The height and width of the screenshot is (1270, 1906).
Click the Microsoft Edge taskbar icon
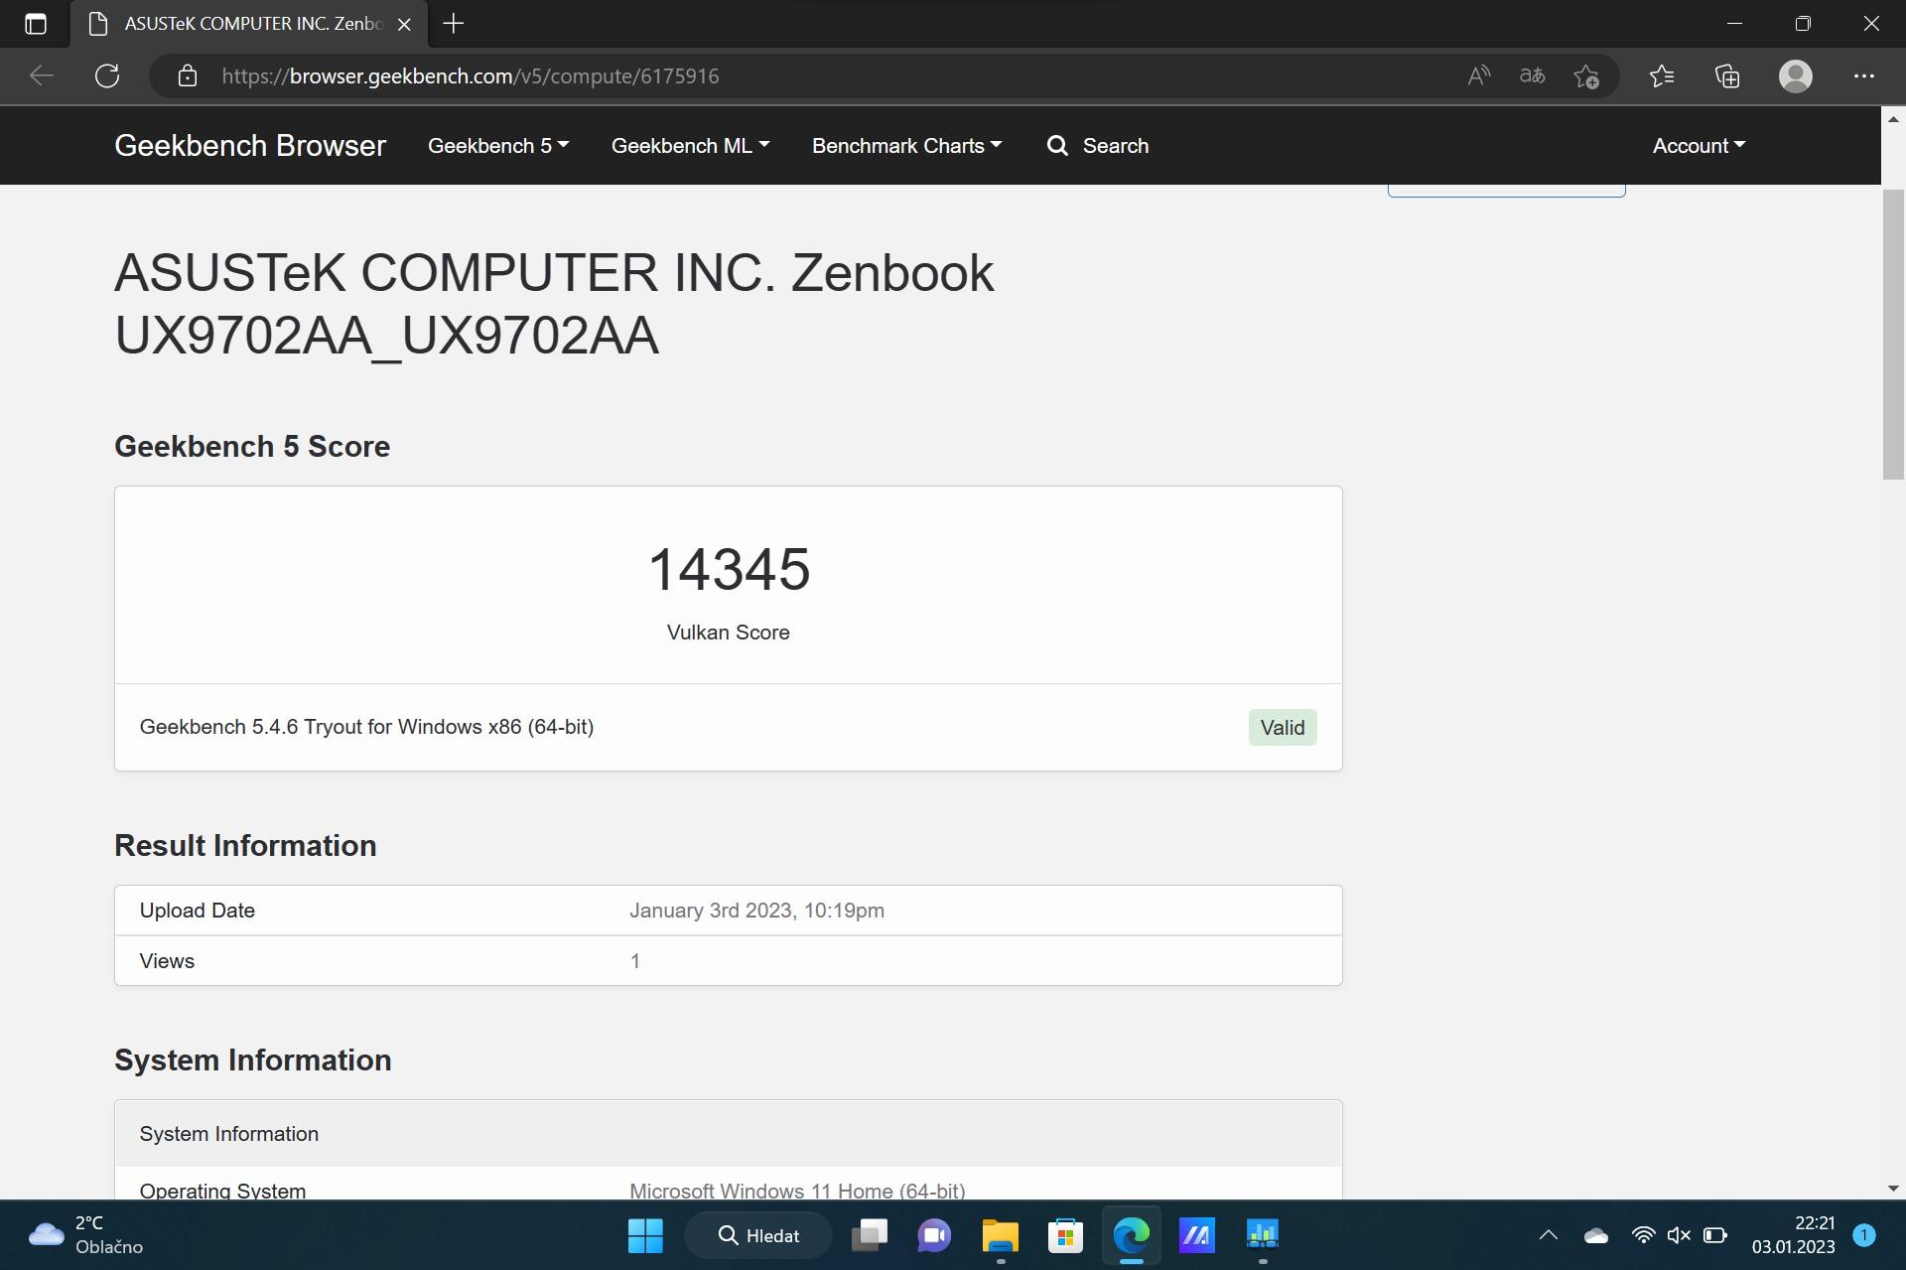pos(1131,1235)
